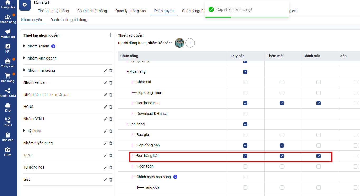
Task: Open the Kho warehouse module
Action: [x=8, y=107]
